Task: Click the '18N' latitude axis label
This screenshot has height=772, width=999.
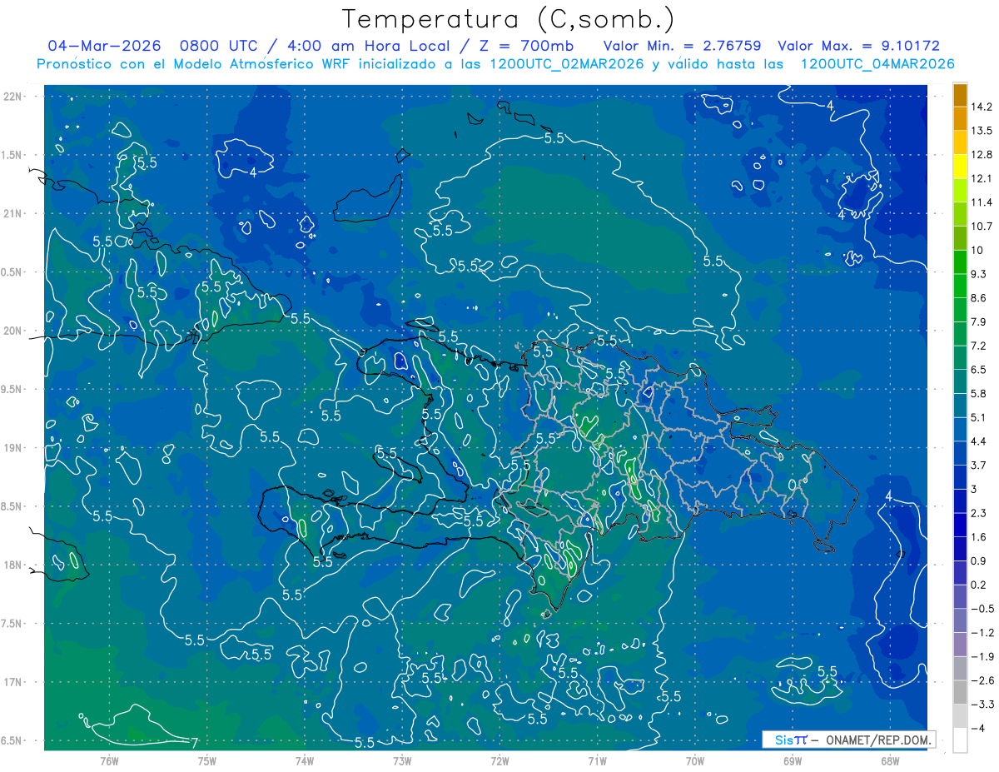Action: [x=12, y=565]
